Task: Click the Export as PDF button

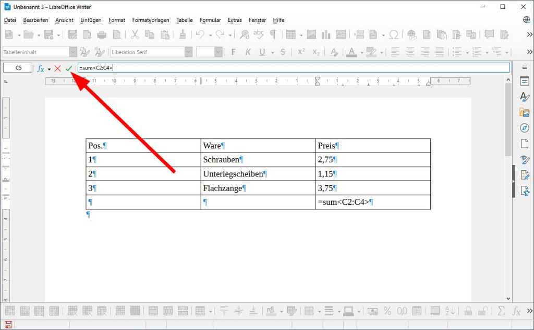Action: coord(87,34)
